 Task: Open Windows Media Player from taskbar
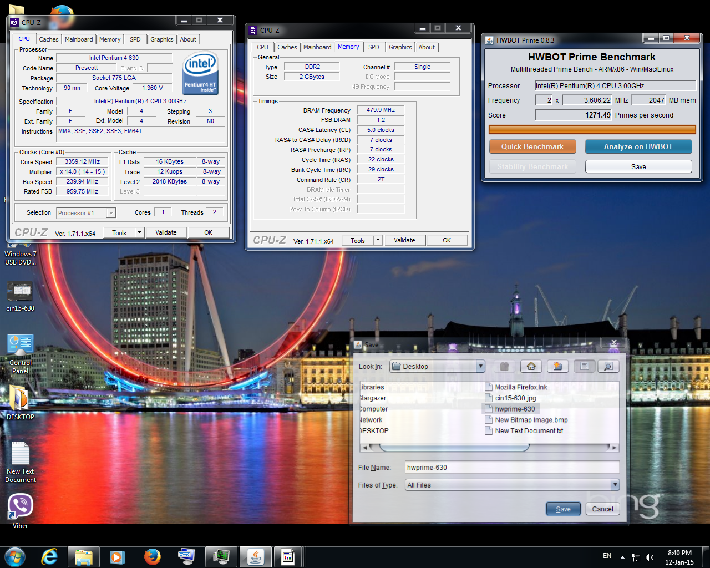pos(118,557)
